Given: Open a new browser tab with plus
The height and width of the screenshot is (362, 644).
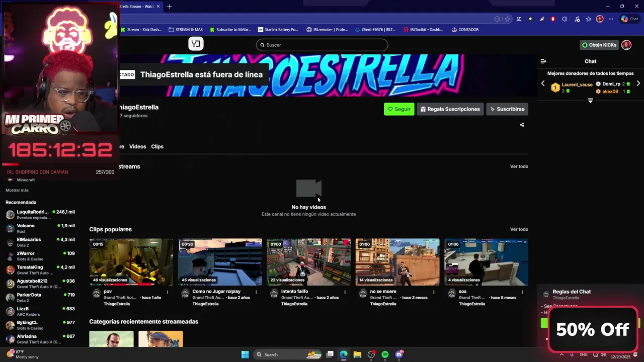Looking at the screenshot, I should click(170, 7).
